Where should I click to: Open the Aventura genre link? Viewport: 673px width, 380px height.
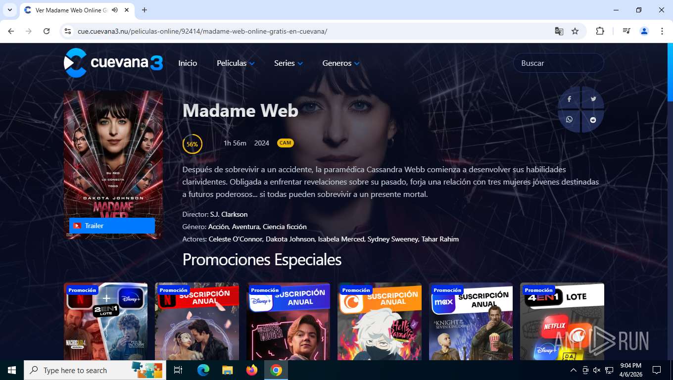coord(246,227)
